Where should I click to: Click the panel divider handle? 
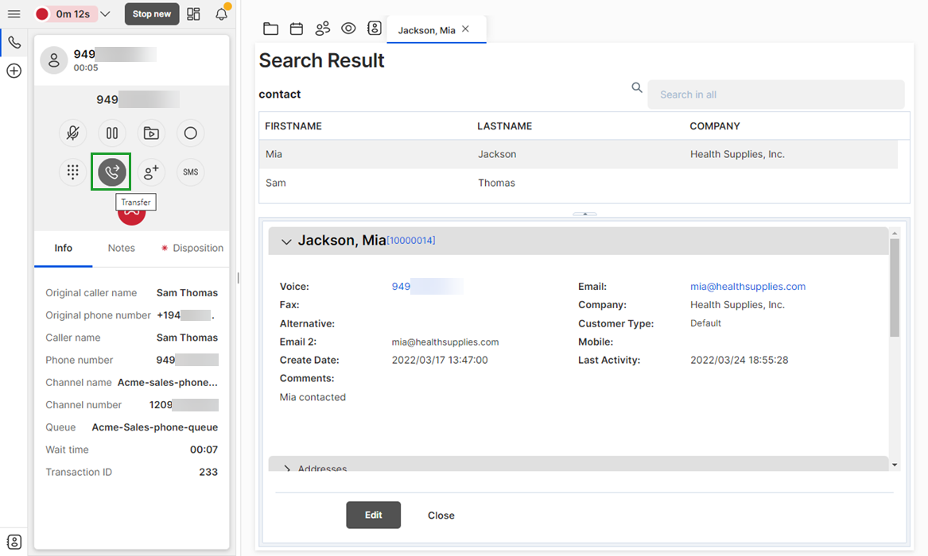238,278
